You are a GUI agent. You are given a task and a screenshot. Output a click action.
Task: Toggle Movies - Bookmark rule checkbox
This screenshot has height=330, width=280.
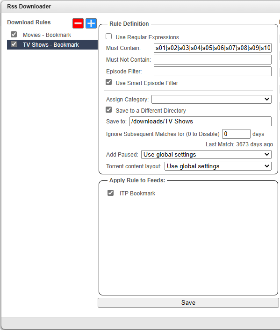coord(14,34)
